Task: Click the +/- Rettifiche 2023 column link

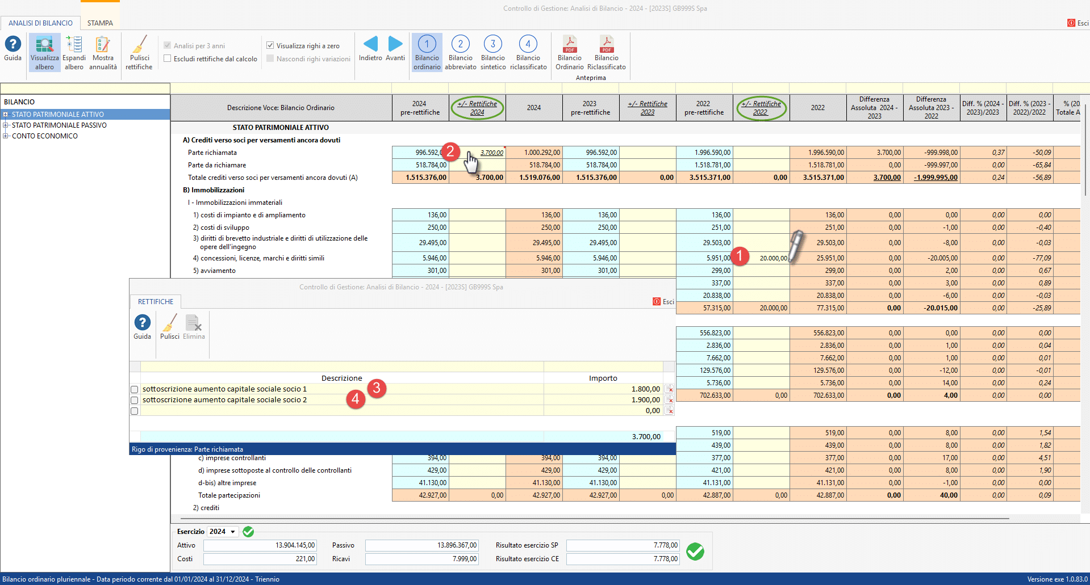Action: 648,108
